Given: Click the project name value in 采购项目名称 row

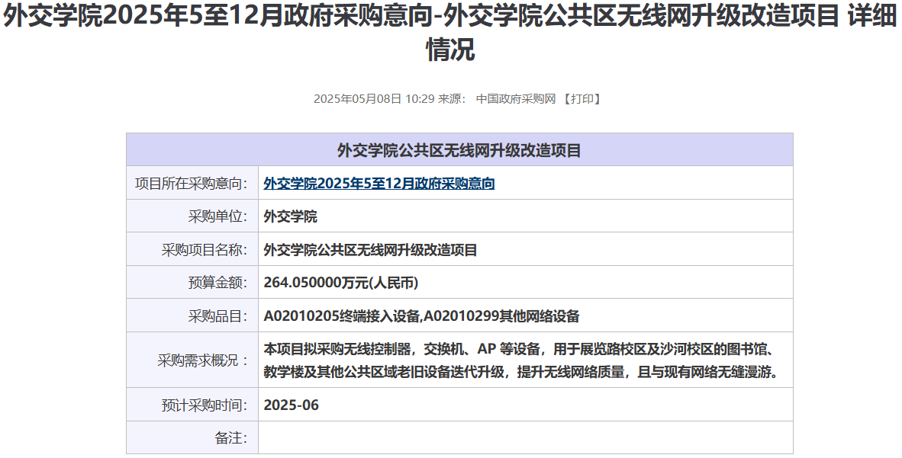Looking at the screenshot, I should (370, 250).
